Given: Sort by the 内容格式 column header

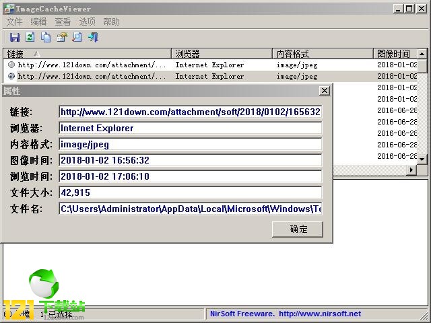Looking at the screenshot, I should [323, 54].
